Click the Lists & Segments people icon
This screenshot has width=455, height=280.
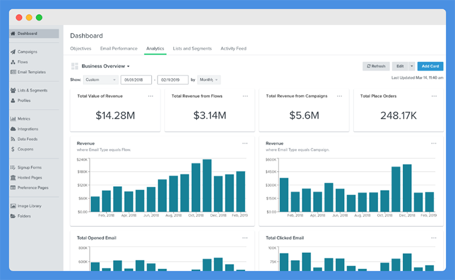(x=13, y=90)
